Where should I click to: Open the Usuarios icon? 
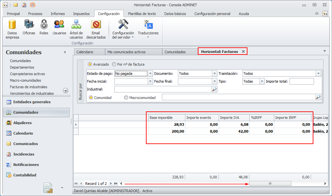tap(59, 25)
